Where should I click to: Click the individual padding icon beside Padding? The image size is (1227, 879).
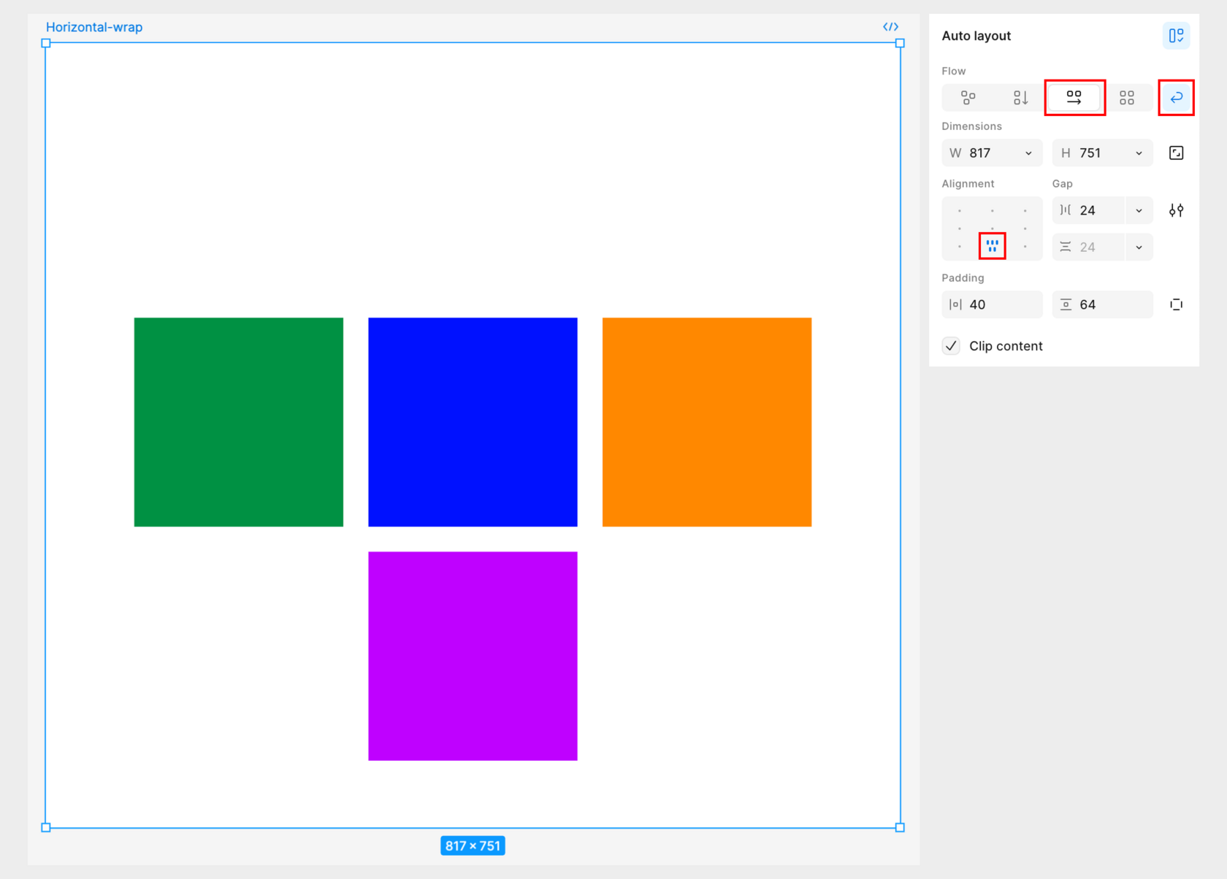click(x=1177, y=304)
